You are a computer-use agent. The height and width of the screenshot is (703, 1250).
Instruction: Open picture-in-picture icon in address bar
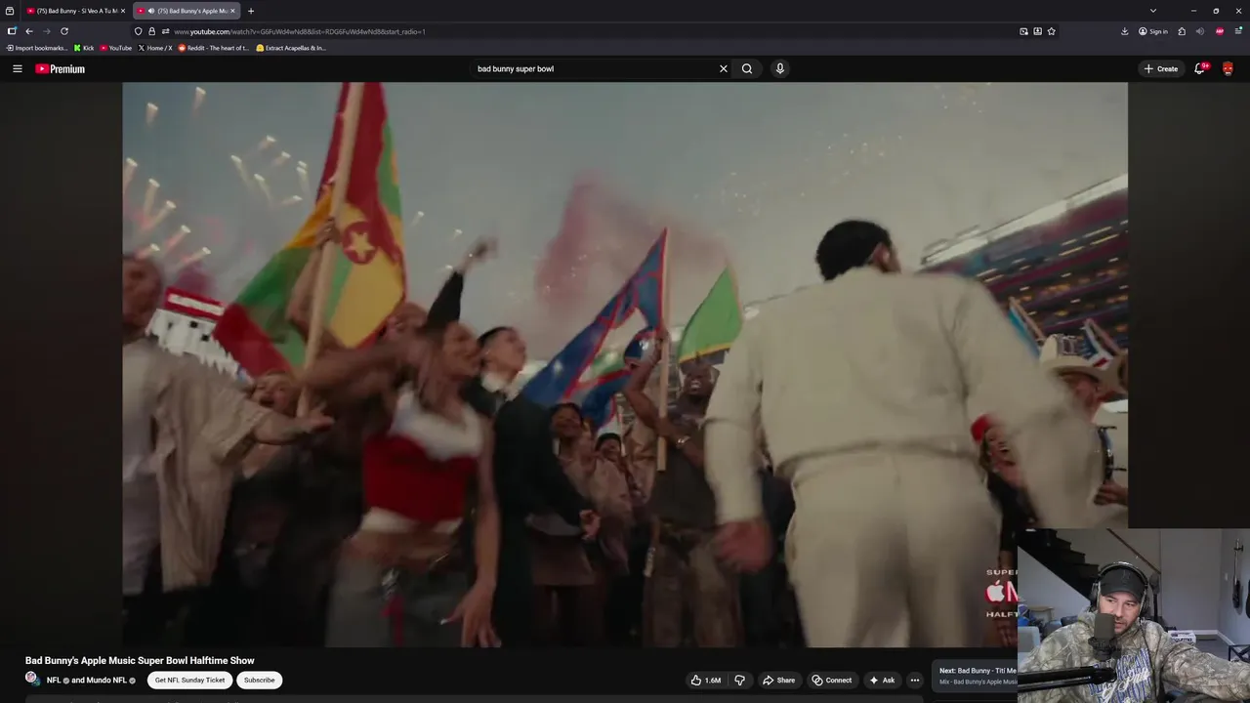1023,31
